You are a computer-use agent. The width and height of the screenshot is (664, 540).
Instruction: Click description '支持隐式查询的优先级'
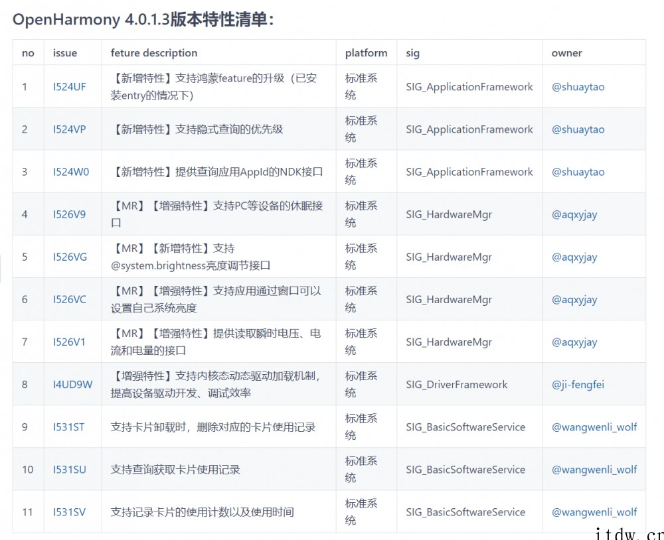pos(229,129)
